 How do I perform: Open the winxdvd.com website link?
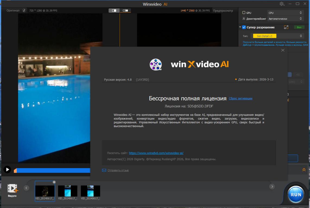coord(156,153)
